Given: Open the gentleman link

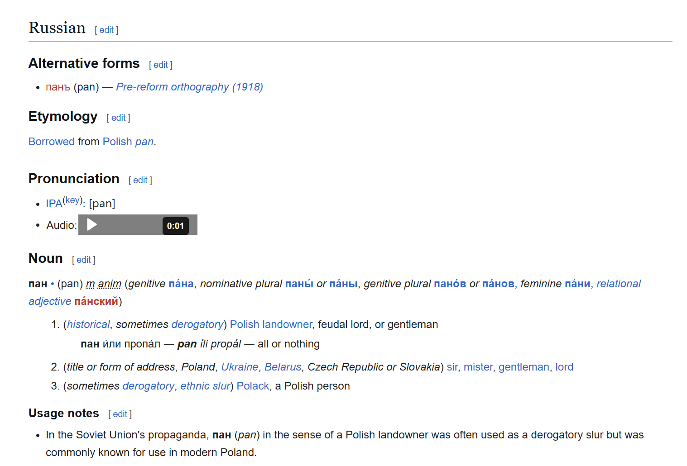Looking at the screenshot, I should [524, 367].
